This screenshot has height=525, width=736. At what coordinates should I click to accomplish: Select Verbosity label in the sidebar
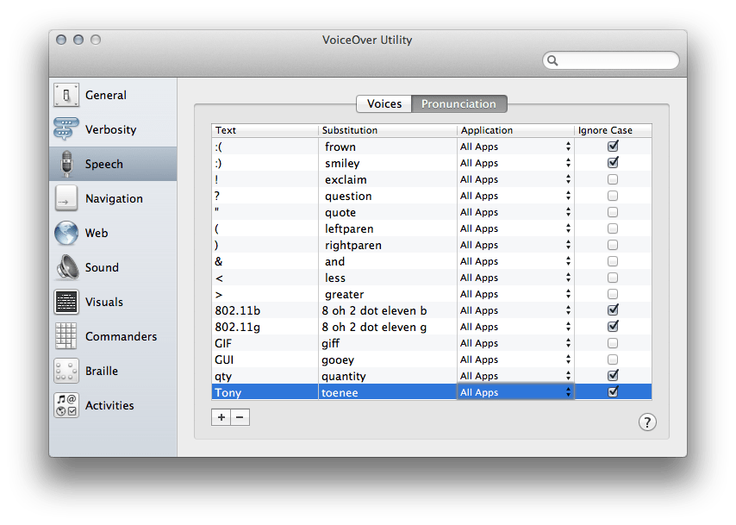coord(111,129)
